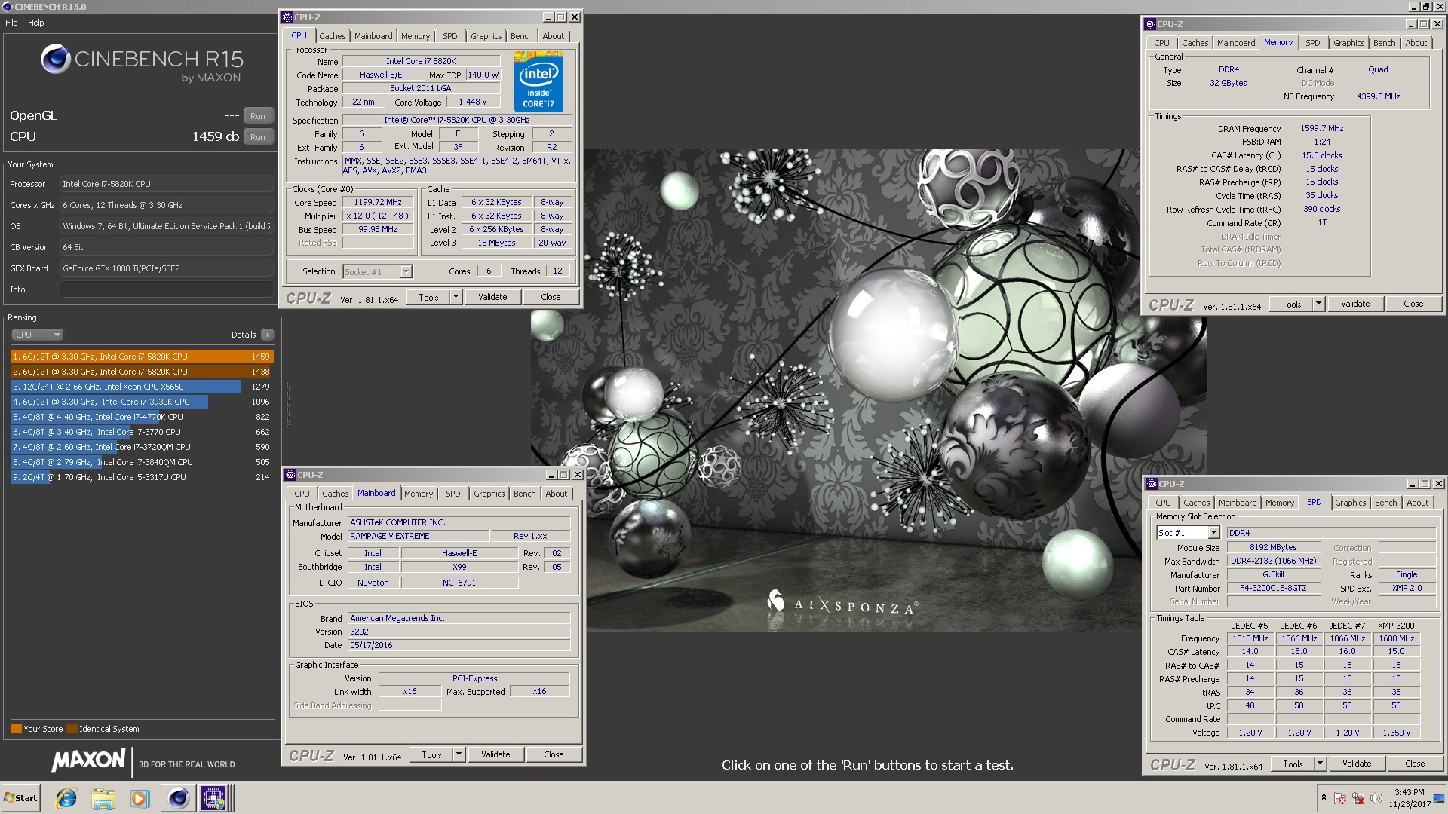Click the Cinebench R15 sphere logo
Screen dimensions: 1448x814
point(56,59)
